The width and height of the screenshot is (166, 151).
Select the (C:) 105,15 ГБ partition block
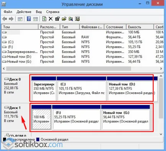tap(81, 88)
